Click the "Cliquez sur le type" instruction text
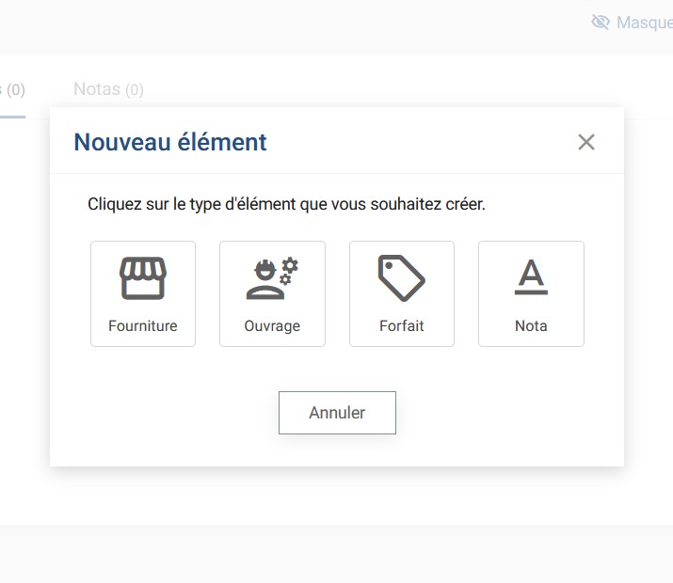The height and width of the screenshot is (583, 673). pyautogui.click(x=286, y=203)
